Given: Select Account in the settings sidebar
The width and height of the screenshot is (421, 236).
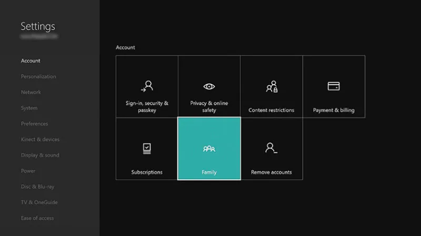Looking at the screenshot, I should click(31, 61).
